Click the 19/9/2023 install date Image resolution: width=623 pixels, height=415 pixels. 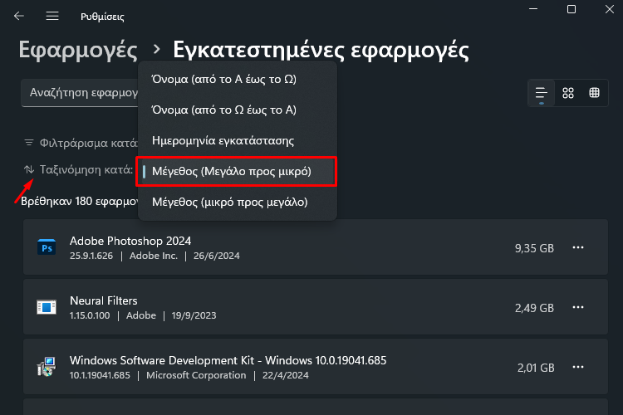tap(194, 315)
